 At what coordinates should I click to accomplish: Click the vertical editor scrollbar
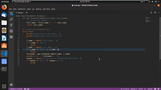point(160,38)
